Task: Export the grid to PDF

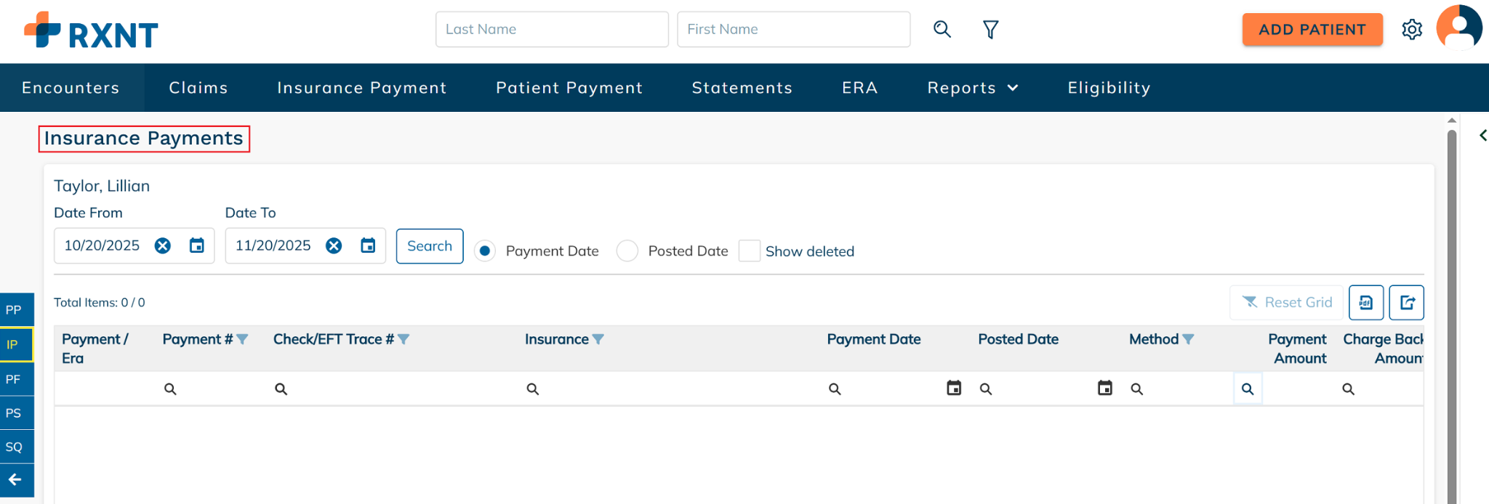Action: [1366, 302]
